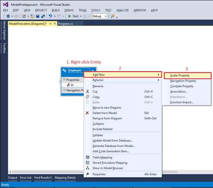
Task: Click the Table Mapping icon
Action: tap(88, 157)
